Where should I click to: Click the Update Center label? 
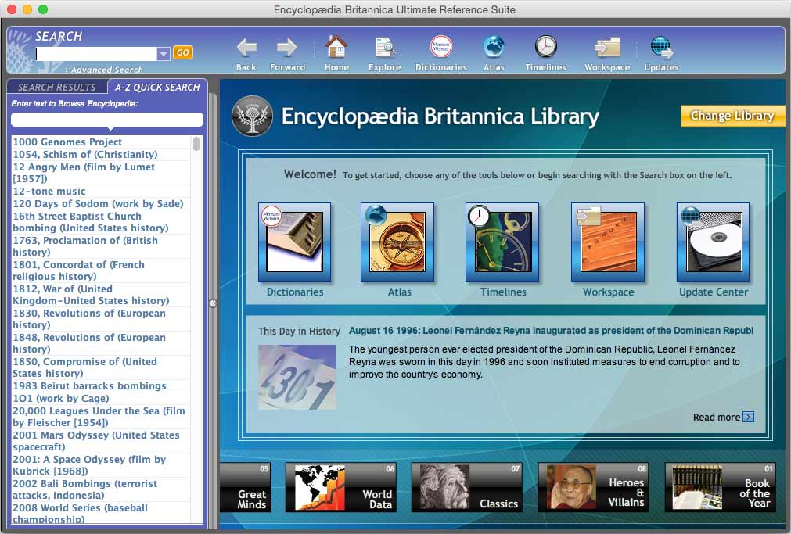point(714,292)
